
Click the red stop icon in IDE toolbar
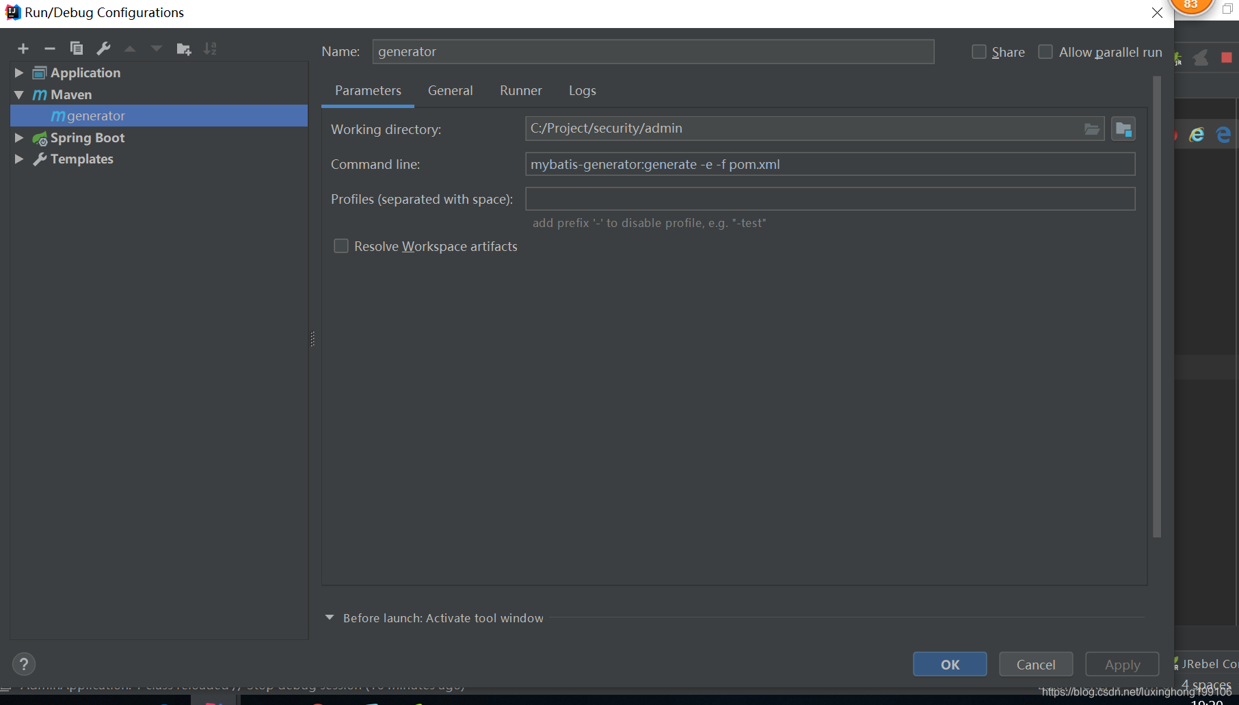coord(1227,58)
